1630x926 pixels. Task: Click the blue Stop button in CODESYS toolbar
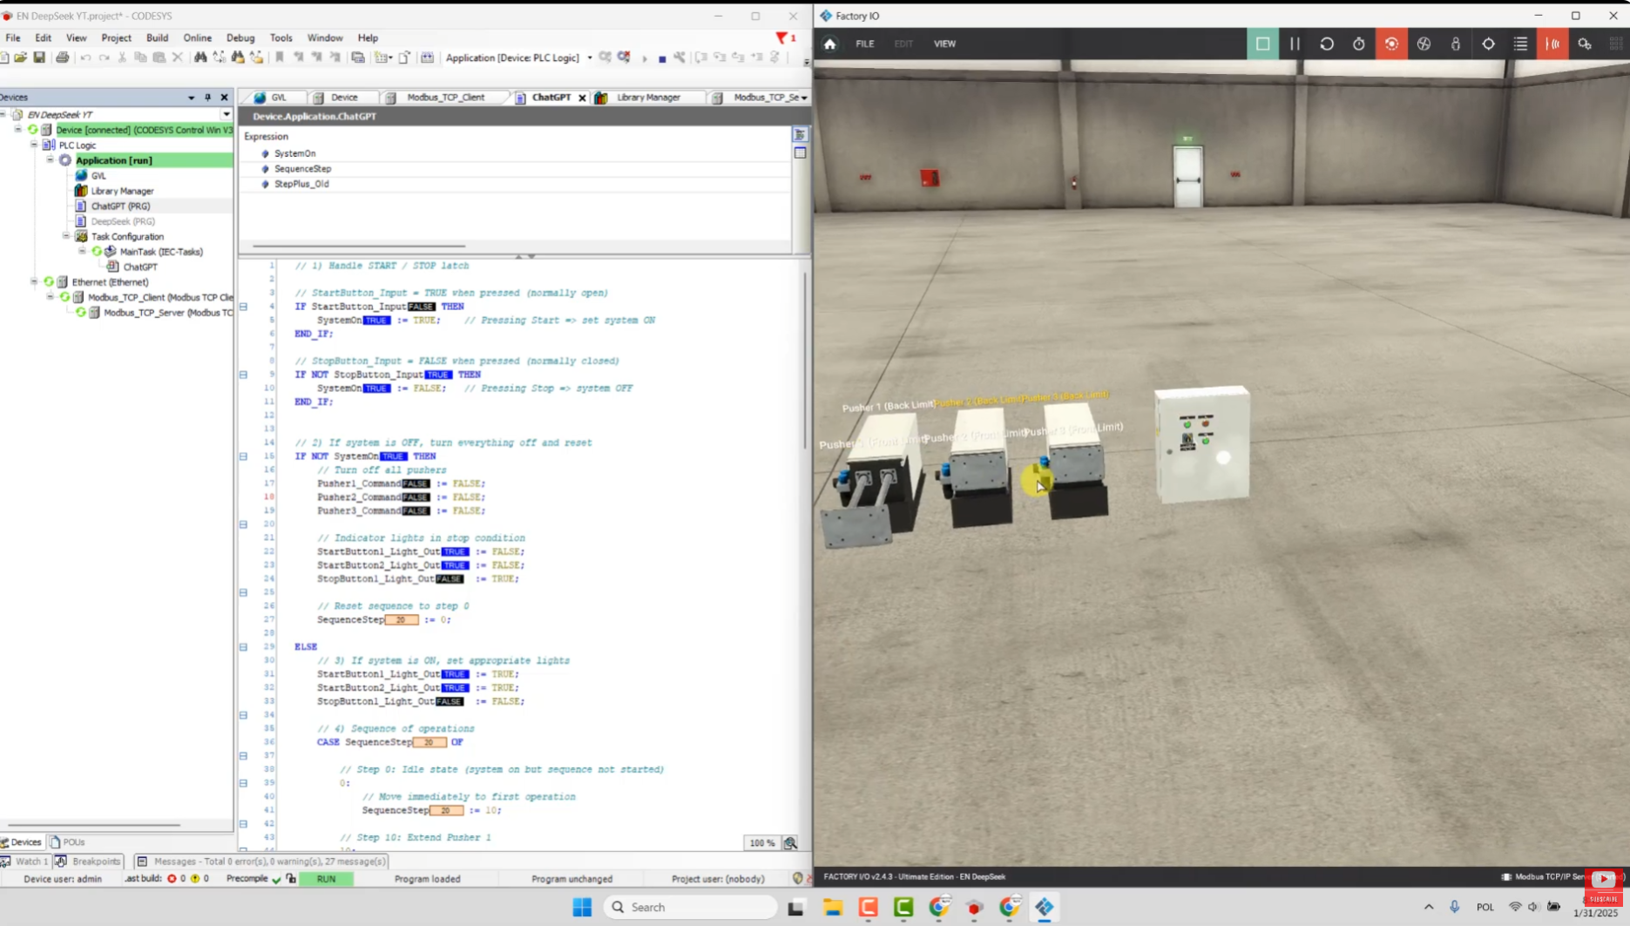point(662,58)
